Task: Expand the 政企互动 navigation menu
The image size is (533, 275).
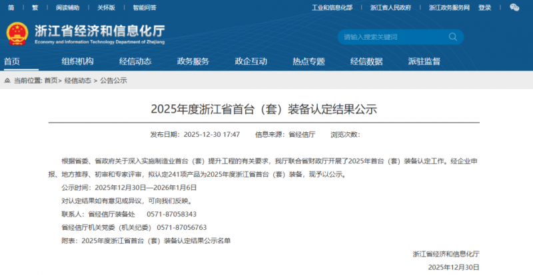Action: point(251,61)
